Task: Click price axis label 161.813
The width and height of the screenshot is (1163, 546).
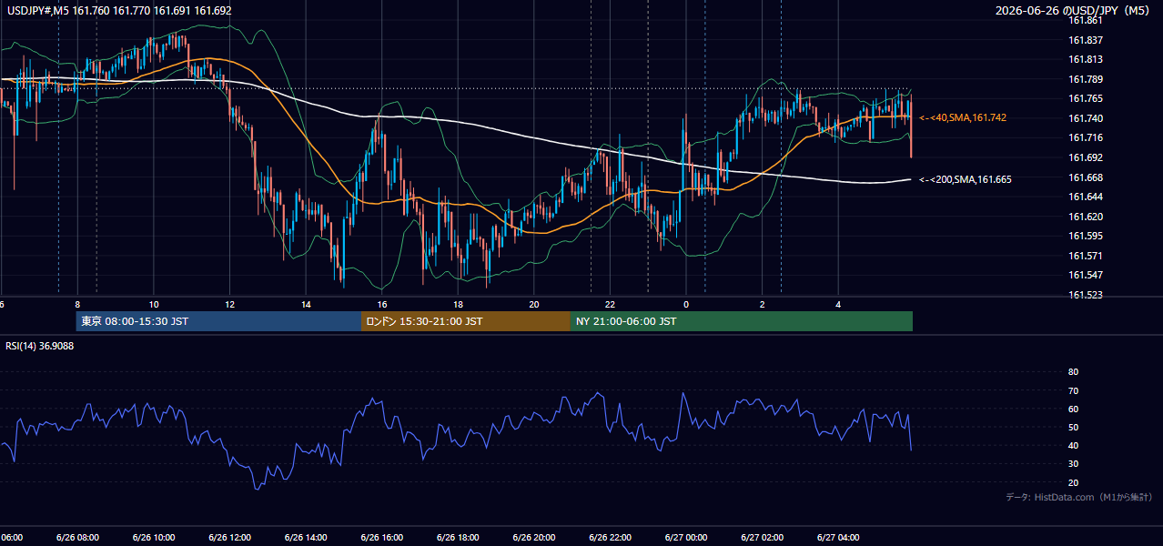Action: point(1087,59)
